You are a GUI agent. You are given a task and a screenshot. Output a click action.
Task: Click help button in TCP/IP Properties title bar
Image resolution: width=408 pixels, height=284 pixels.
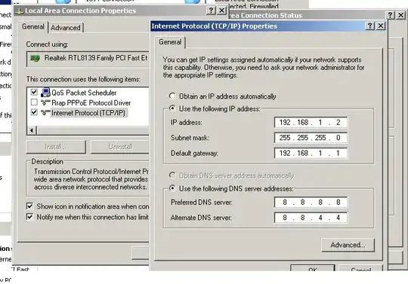pos(369,26)
